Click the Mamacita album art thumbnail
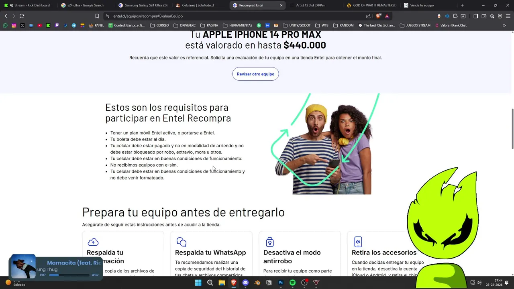This screenshot has height=289, width=514. (23, 267)
